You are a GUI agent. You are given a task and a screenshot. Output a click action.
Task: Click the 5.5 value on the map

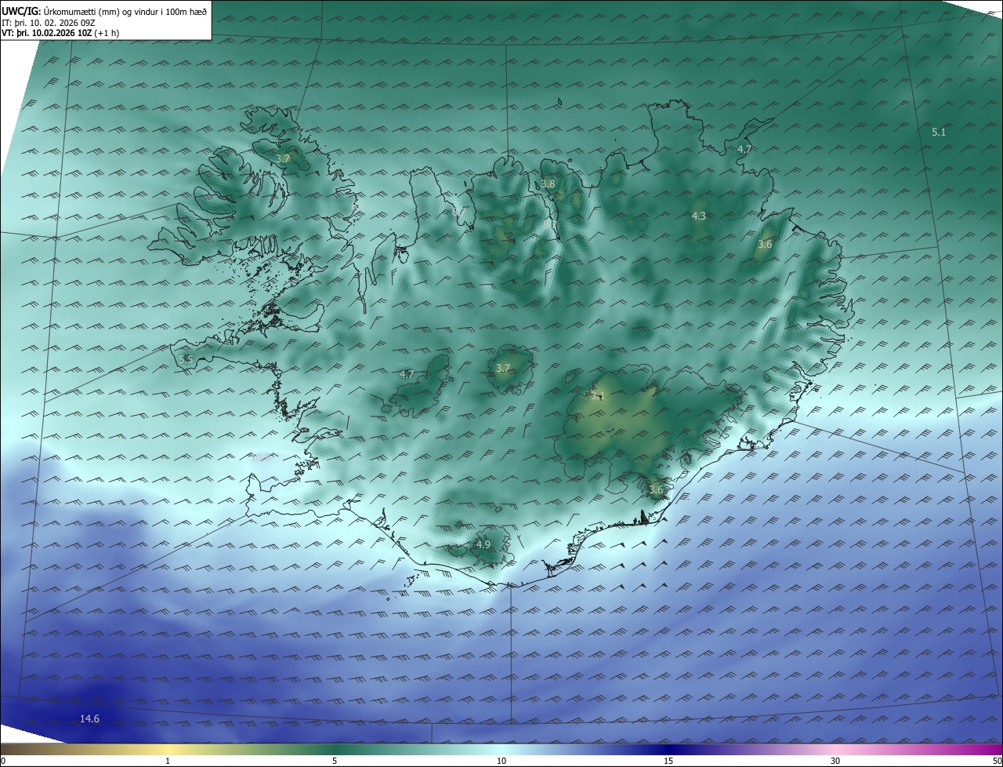[x=186, y=359]
